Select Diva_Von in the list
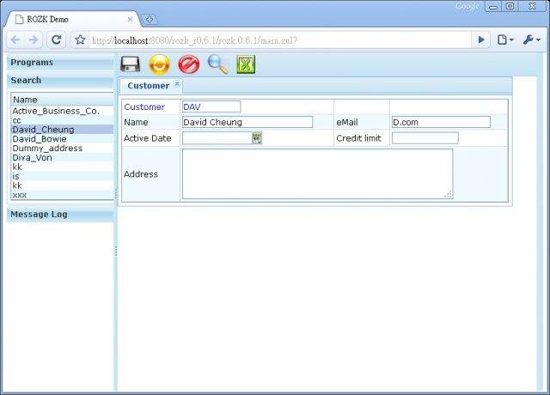This screenshot has height=395, width=550. point(63,158)
